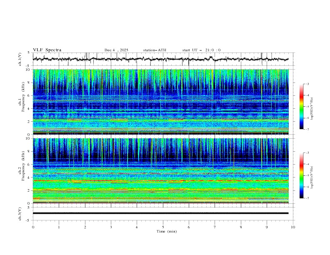This screenshot has height=255, width=330.
Task: Click time axis tick label '8'
Action: click(241, 227)
